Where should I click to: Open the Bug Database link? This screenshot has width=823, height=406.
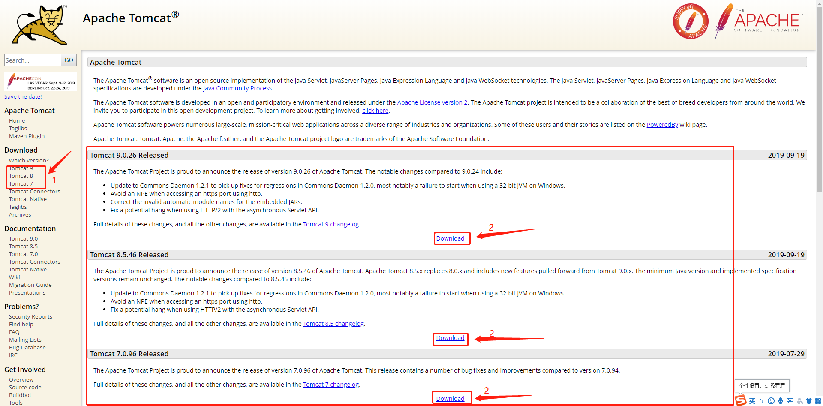27,348
